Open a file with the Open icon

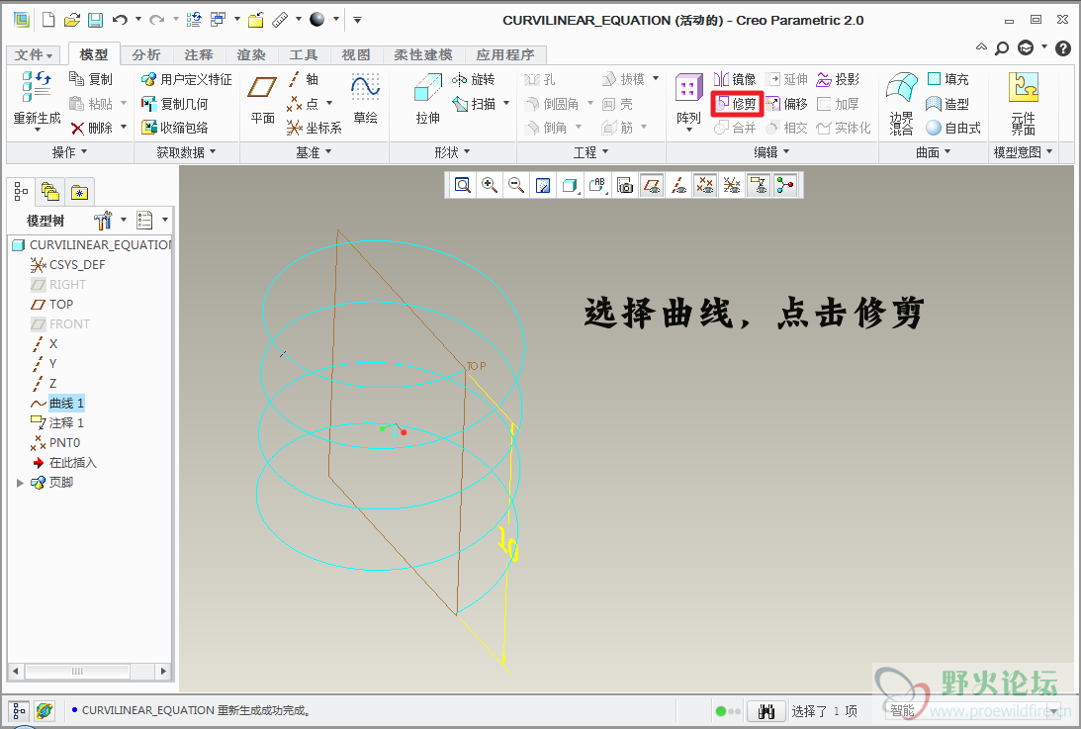[x=71, y=20]
